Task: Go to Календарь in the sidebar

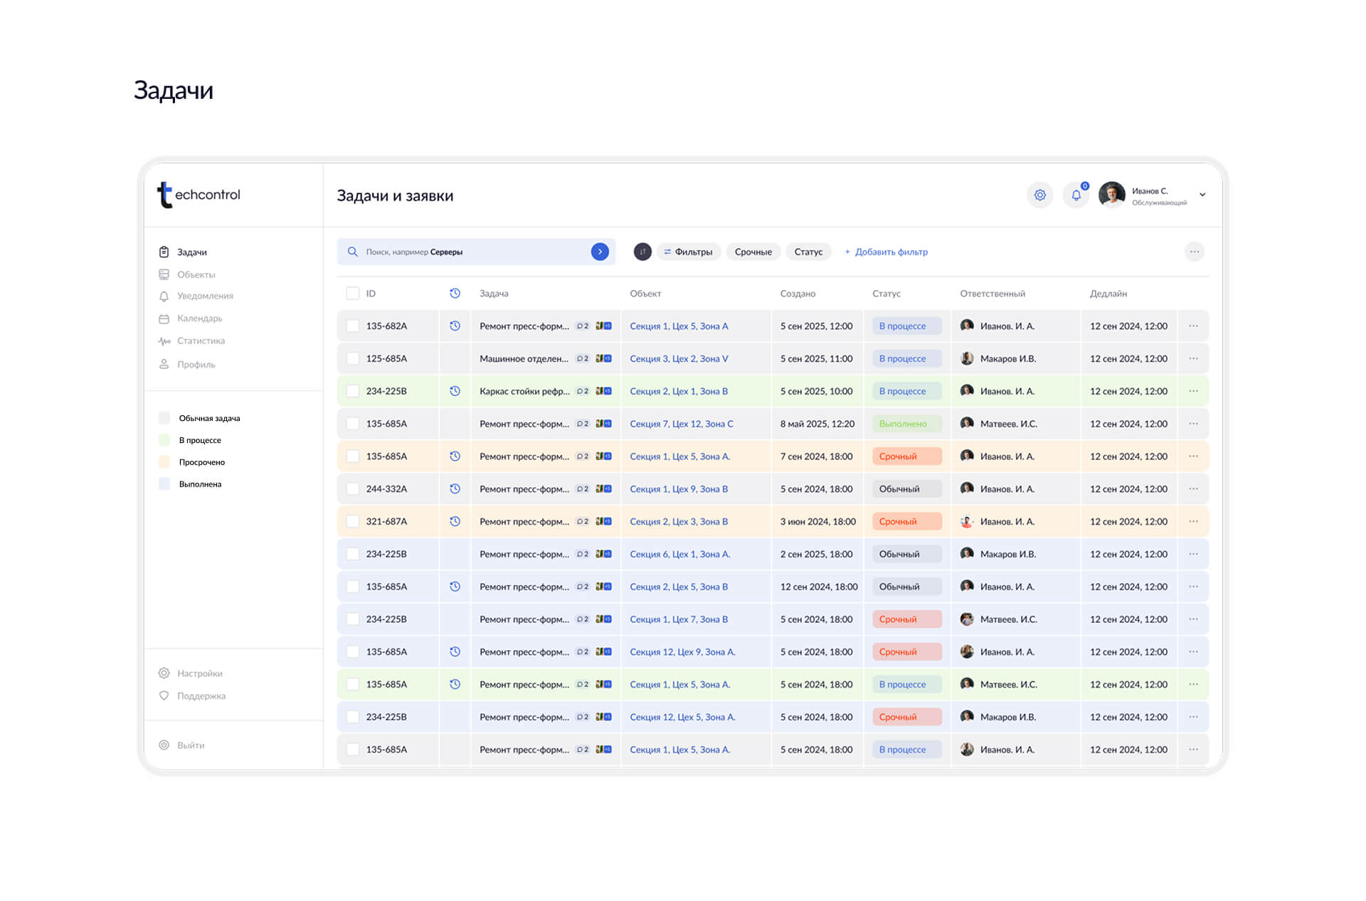Action: (199, 319)
